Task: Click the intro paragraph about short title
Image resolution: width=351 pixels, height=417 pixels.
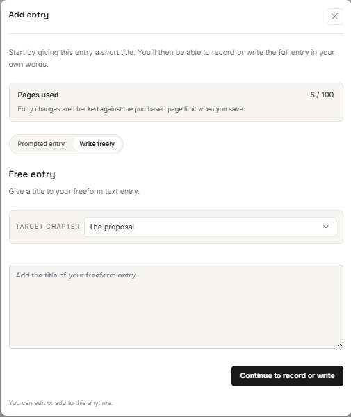Action: coord(172,58)
